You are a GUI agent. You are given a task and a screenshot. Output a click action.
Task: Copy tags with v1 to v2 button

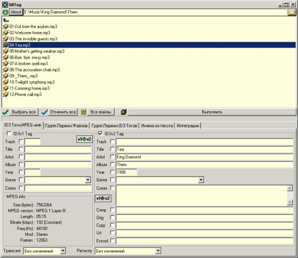pyautogui.click(x=85, y=139)
